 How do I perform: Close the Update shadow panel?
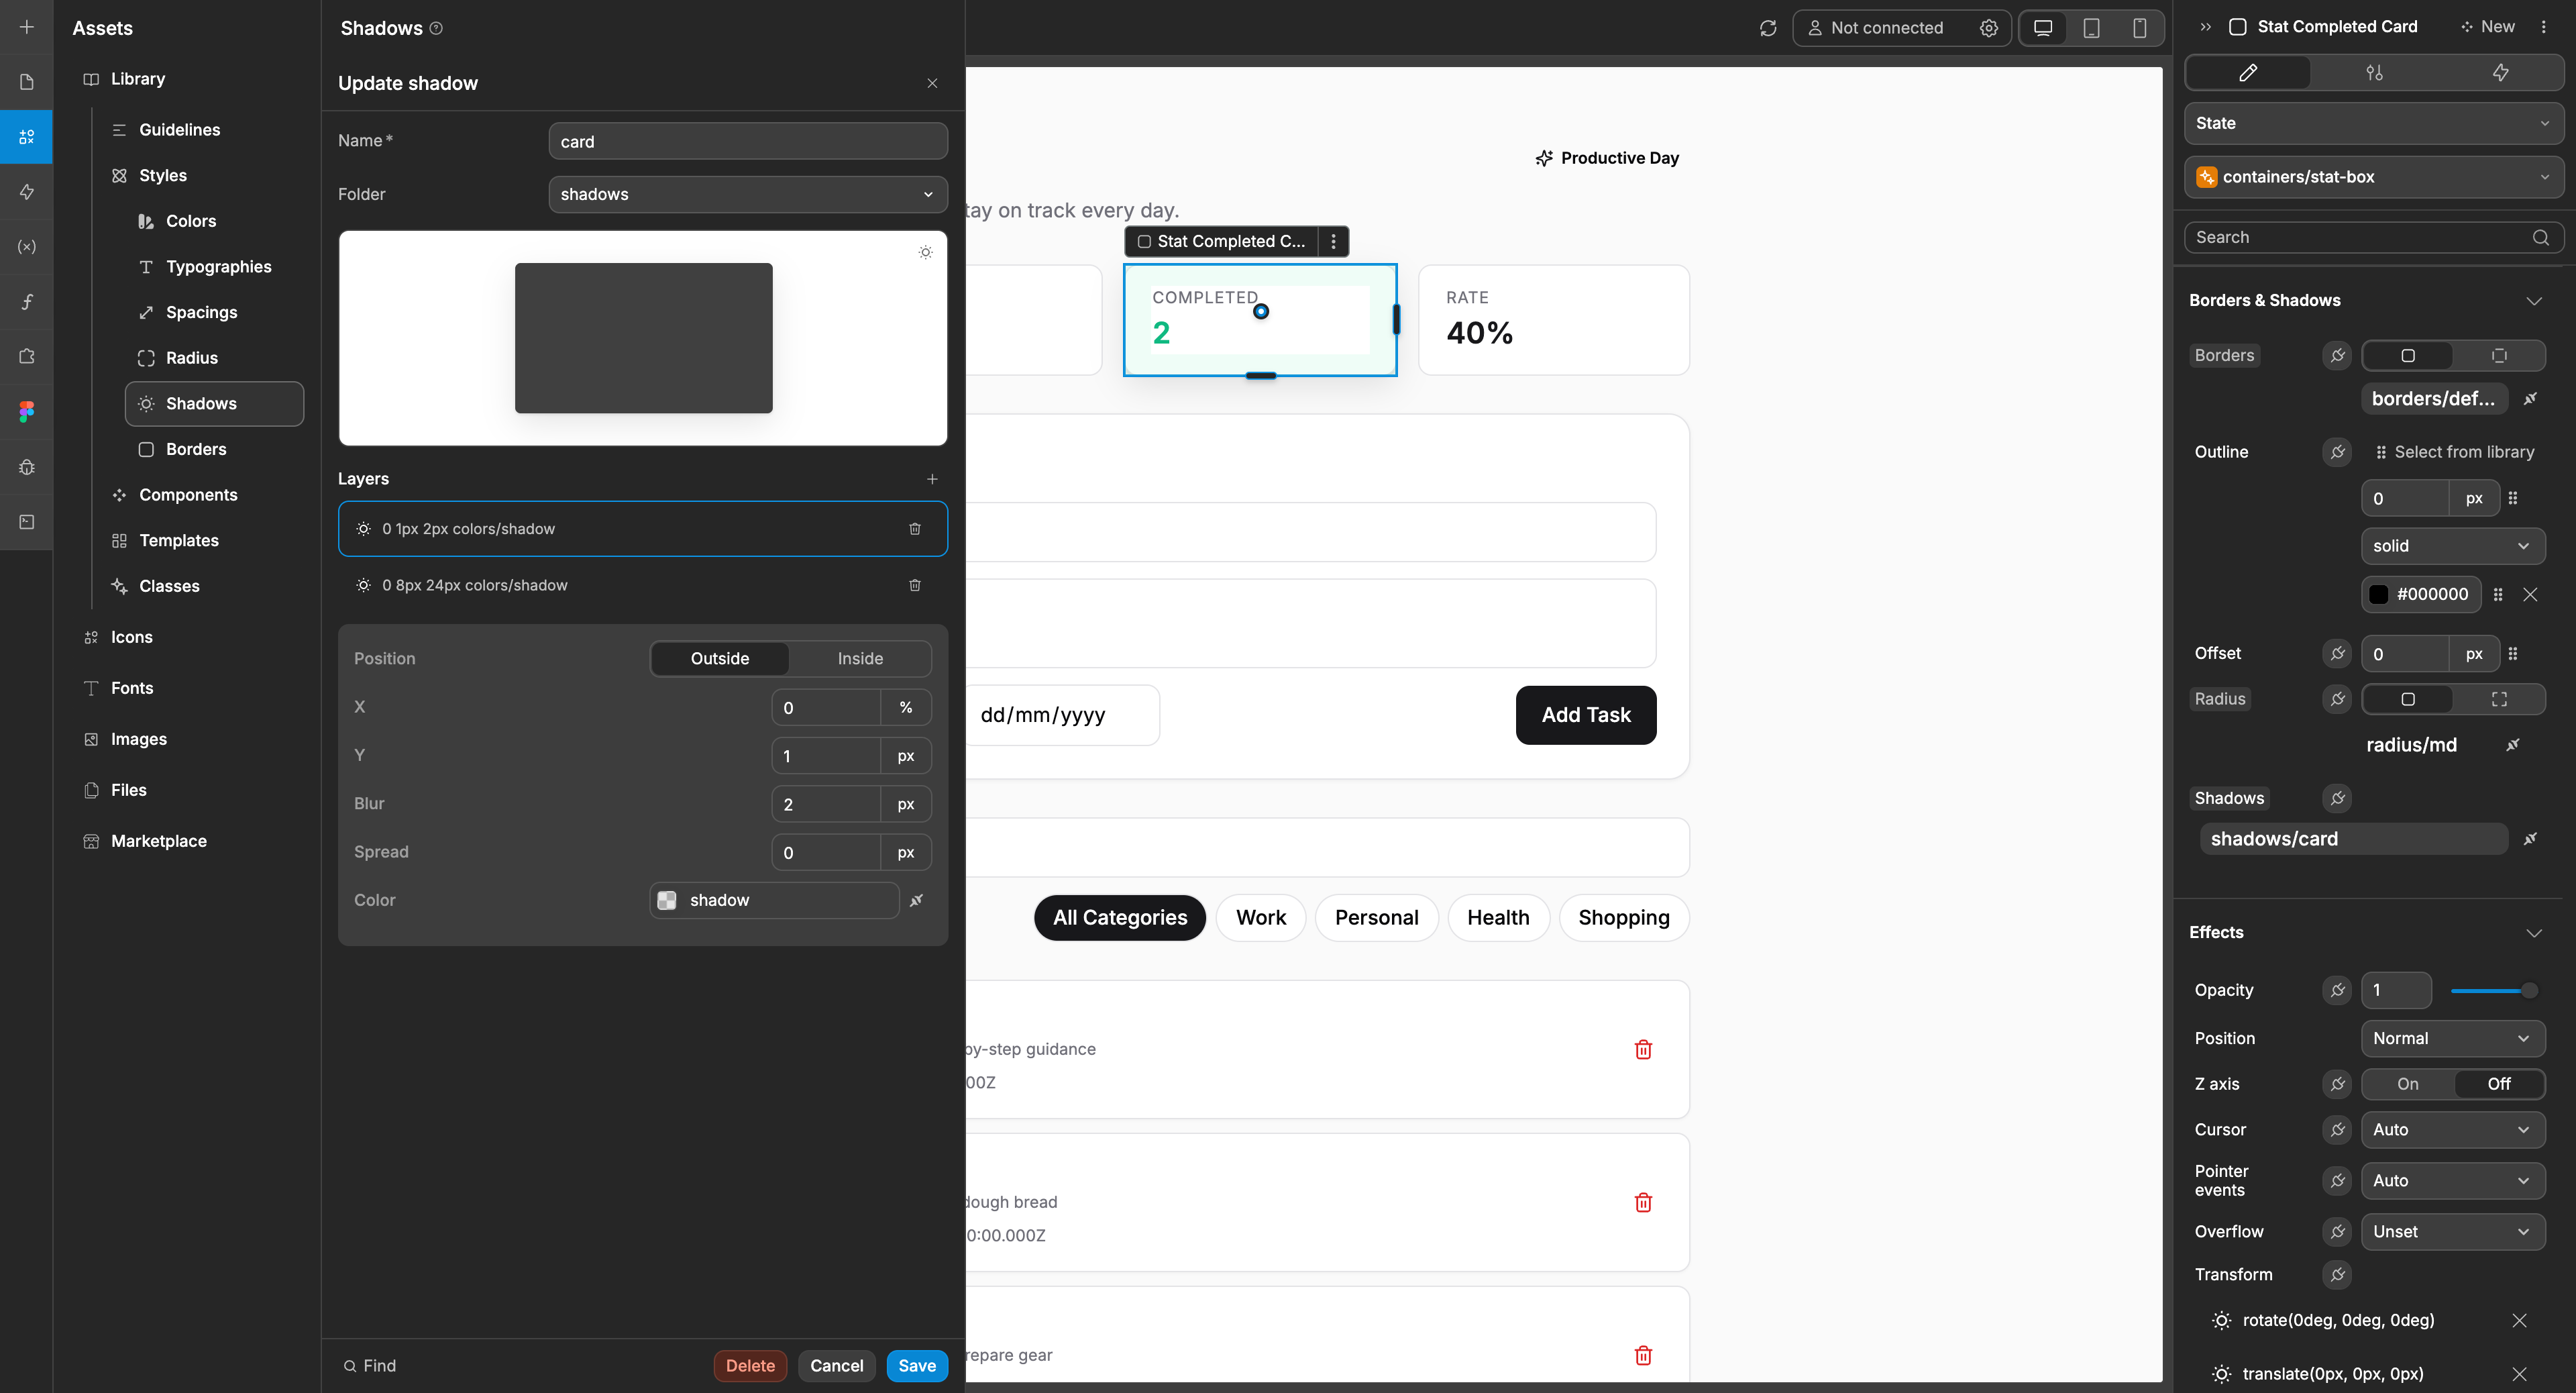(x=932, y=83)
